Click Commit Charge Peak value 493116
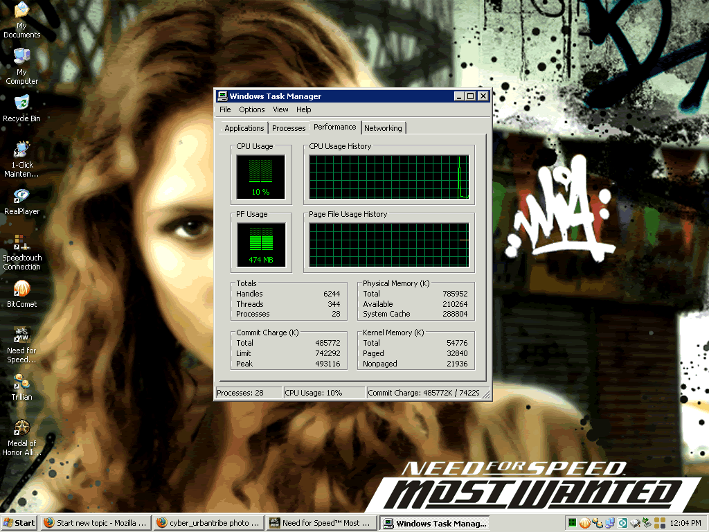 point(327,364)
